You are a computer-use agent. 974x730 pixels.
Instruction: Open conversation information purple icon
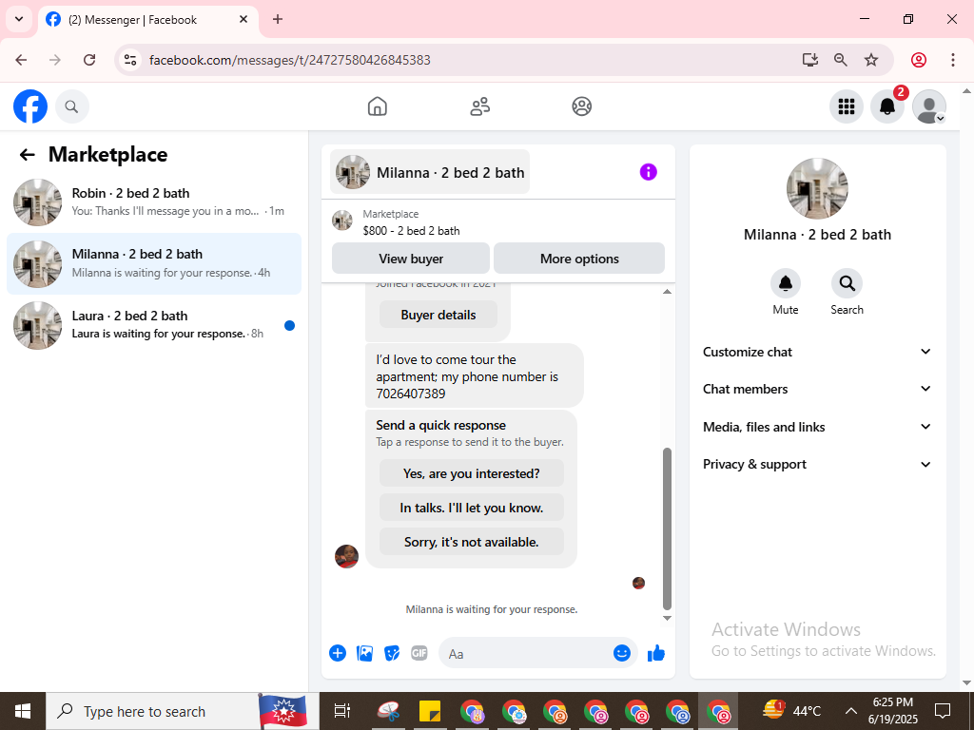pos(648,172)
